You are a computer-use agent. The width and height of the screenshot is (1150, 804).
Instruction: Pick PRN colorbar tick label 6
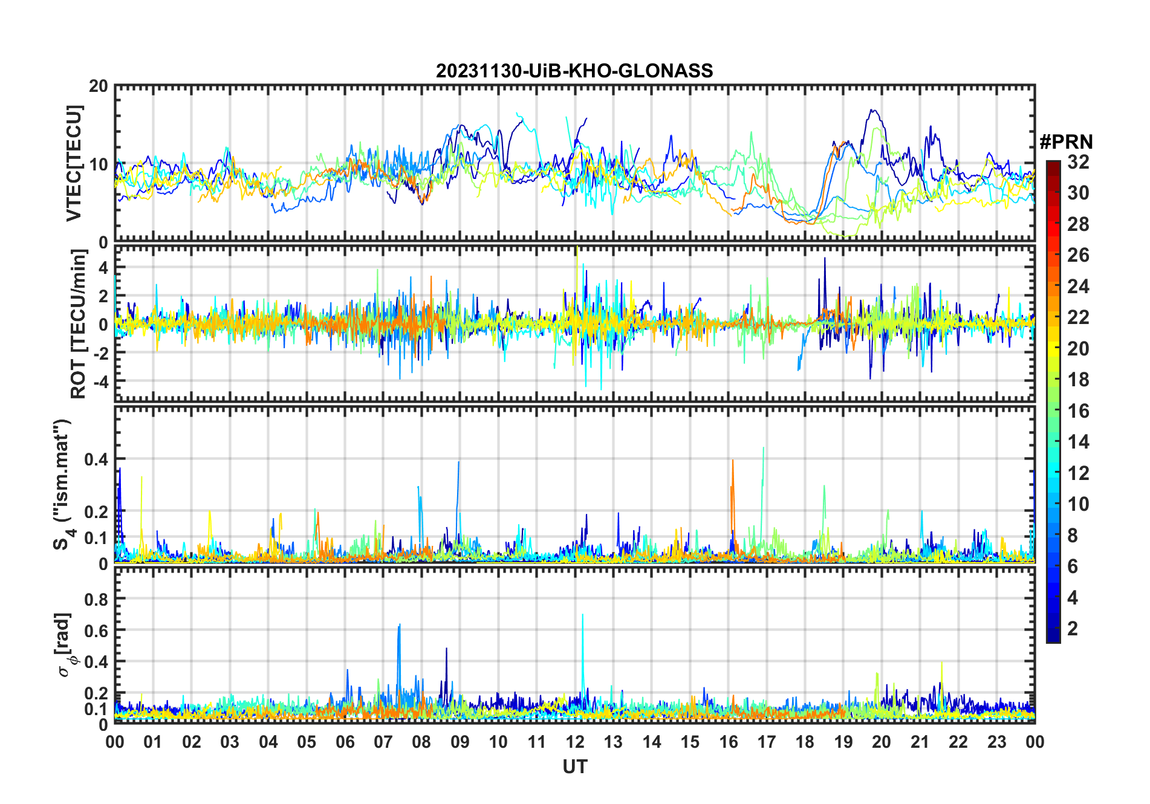click(x=1073, y=566)
